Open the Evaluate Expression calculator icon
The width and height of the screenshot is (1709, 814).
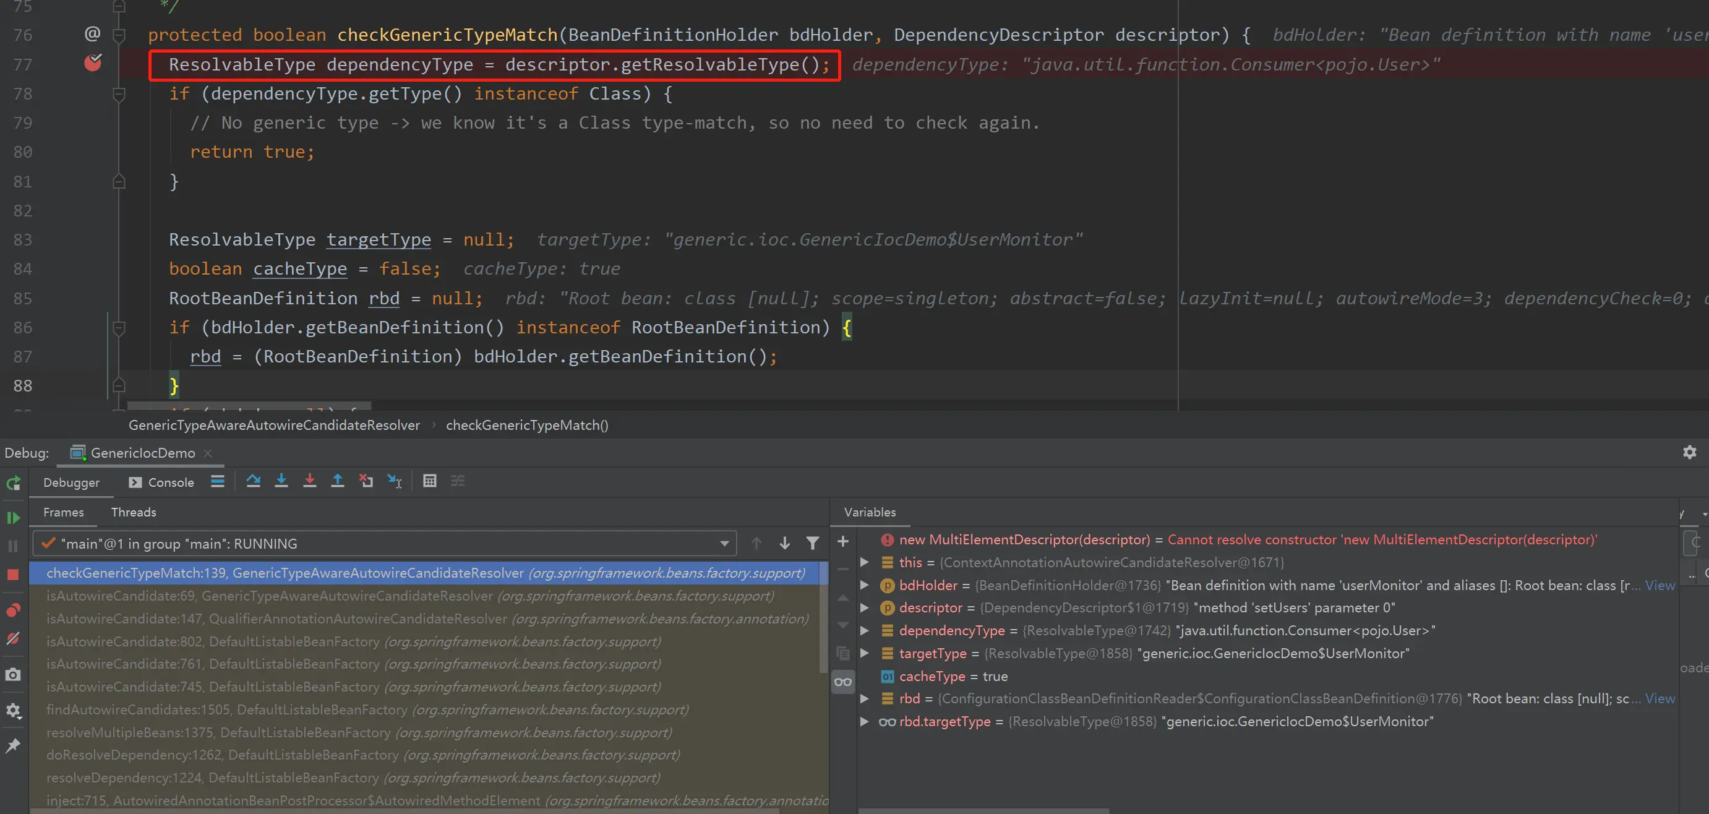coord(429,481)
